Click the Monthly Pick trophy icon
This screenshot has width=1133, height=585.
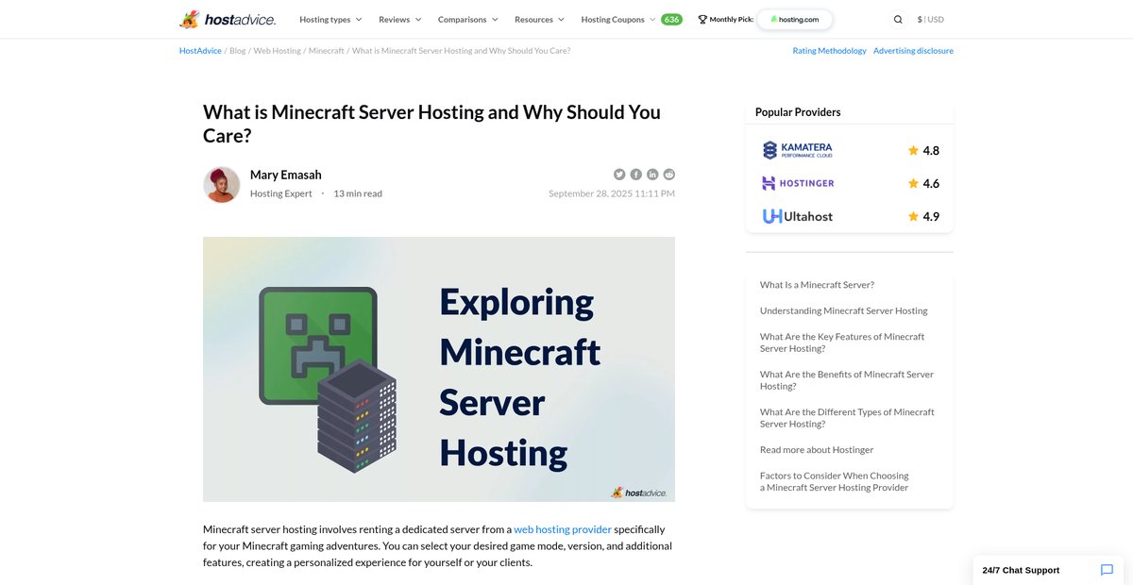coord(702,19)
